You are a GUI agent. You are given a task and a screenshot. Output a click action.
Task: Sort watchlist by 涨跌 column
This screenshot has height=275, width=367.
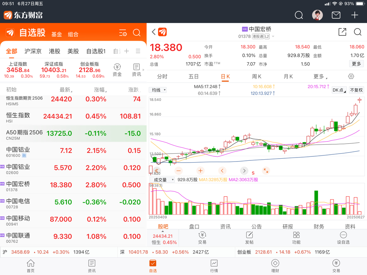pos(134,90)
